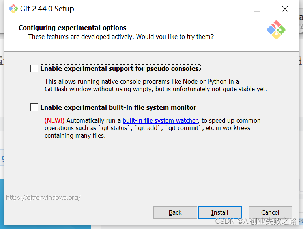The height and width of the screenshot is (229, 303).
Task: Click the red (NEW!) marker text
Action: pos(54,120)
